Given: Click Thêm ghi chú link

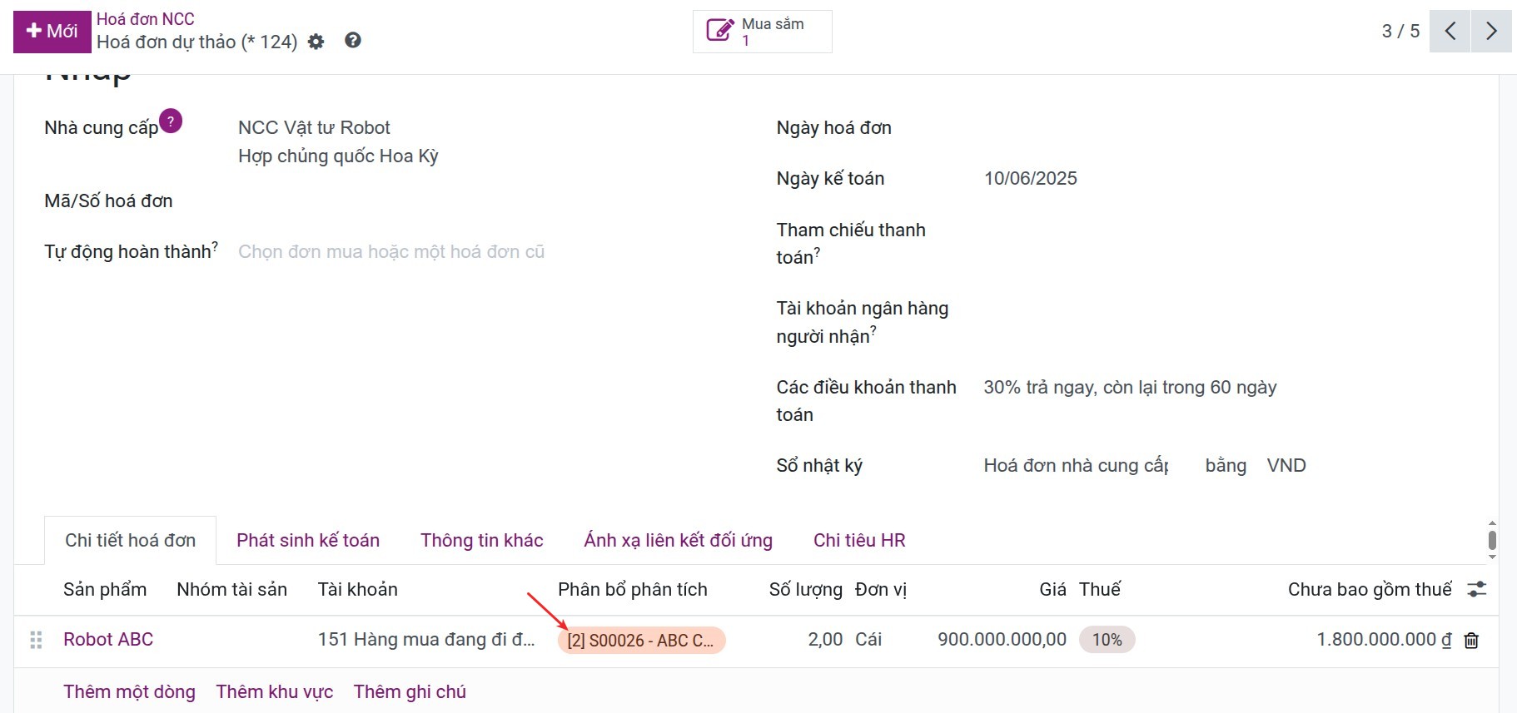Looking at the screenshot, I should [410, 691].
